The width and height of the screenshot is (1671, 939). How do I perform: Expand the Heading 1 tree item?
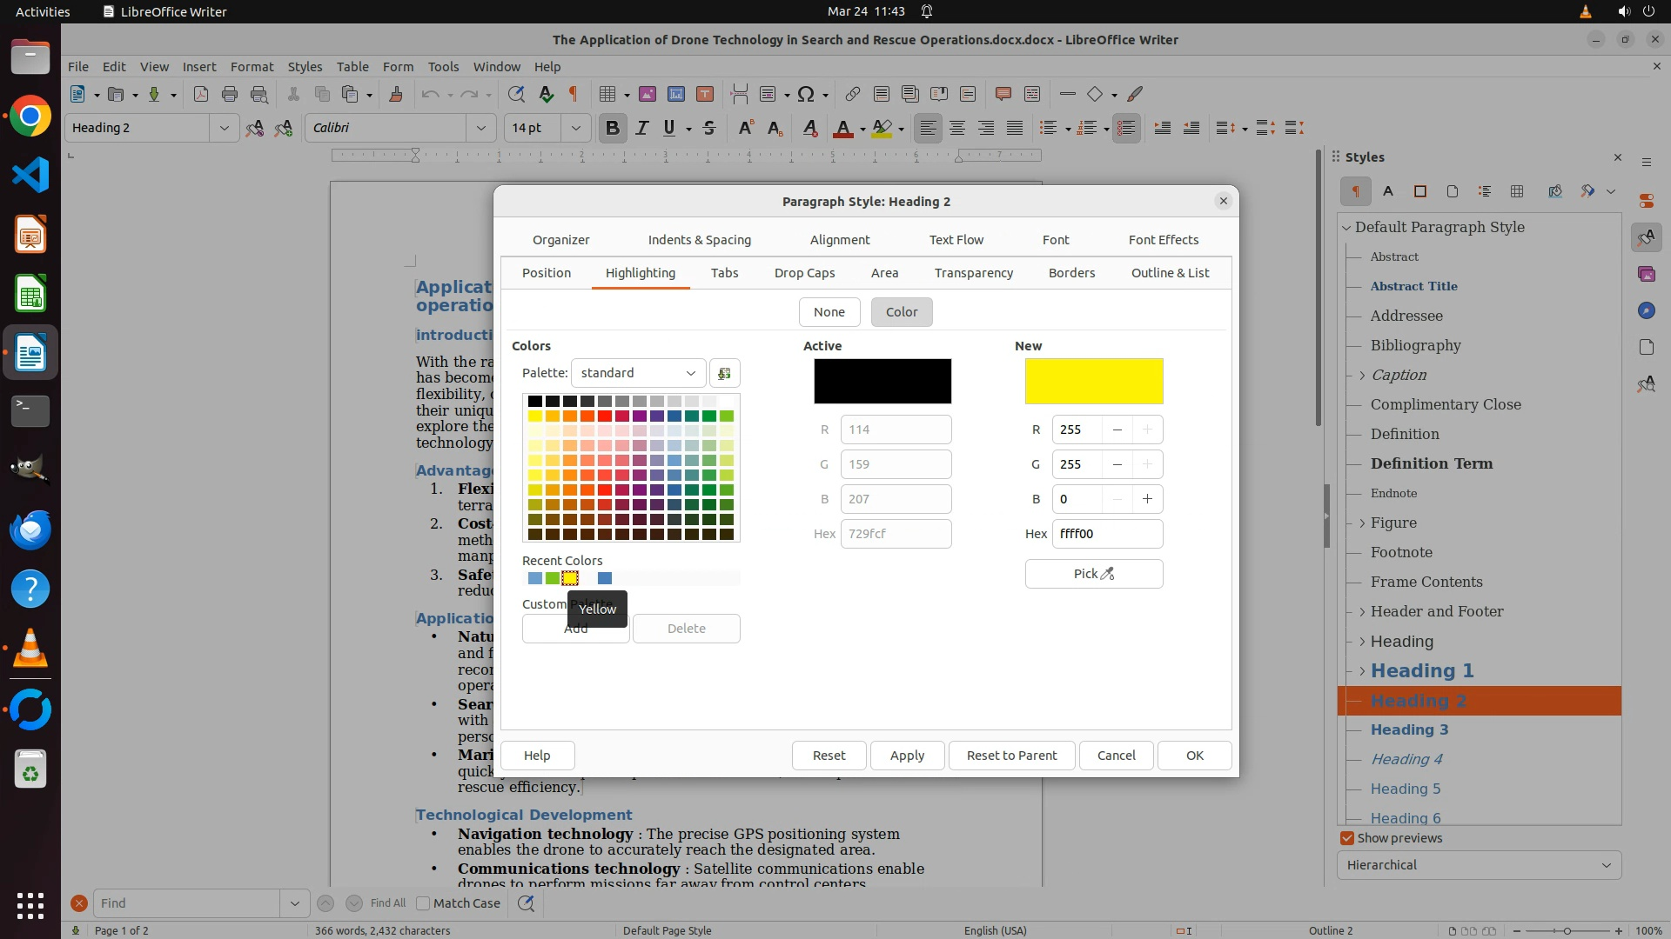pyautogui.click(x=1362, y=671)
